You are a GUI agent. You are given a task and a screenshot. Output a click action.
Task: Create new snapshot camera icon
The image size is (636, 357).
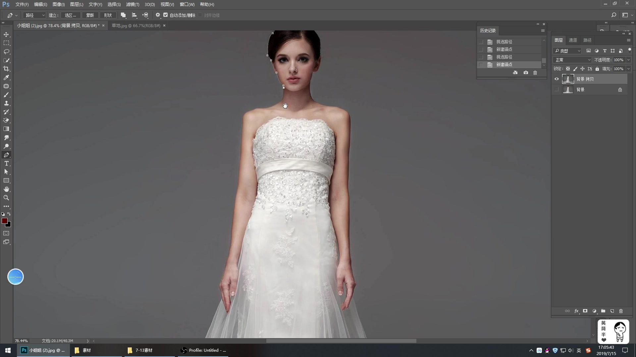click(526, 73)
